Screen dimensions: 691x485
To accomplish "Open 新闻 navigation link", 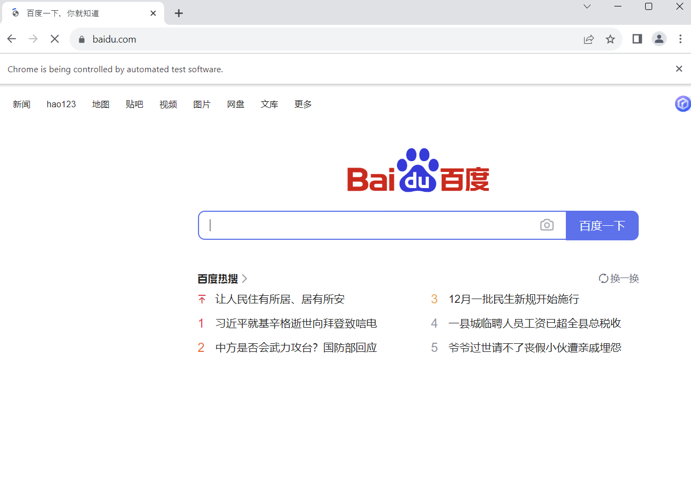I will [x=22, y=104].
